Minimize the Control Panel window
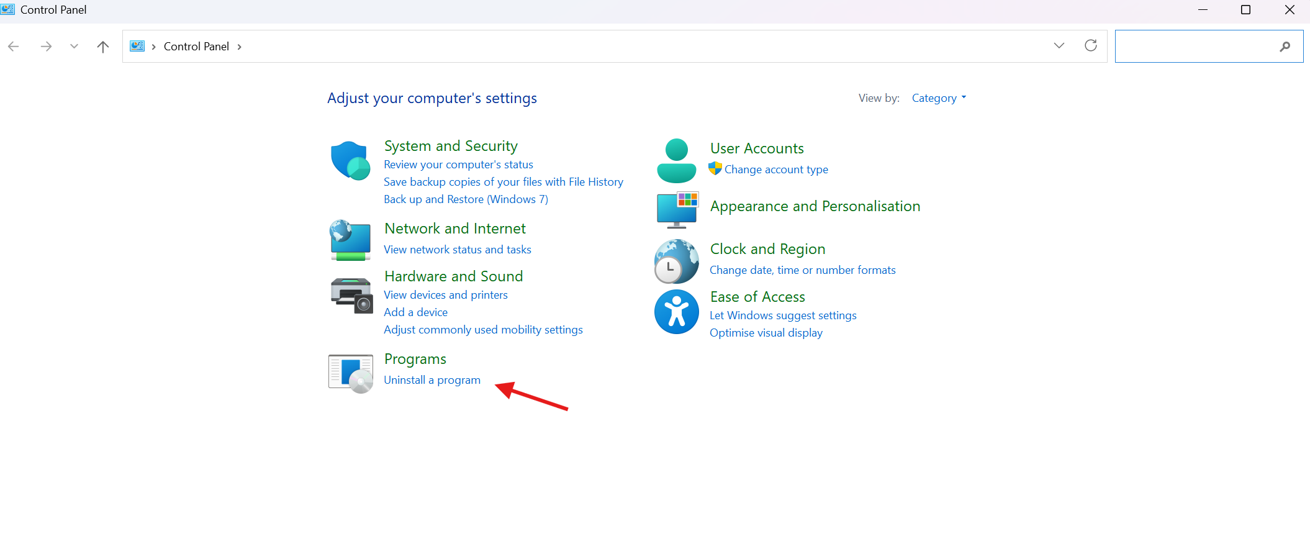This screenshot has width=1310, height=544. pos(1203,10)
